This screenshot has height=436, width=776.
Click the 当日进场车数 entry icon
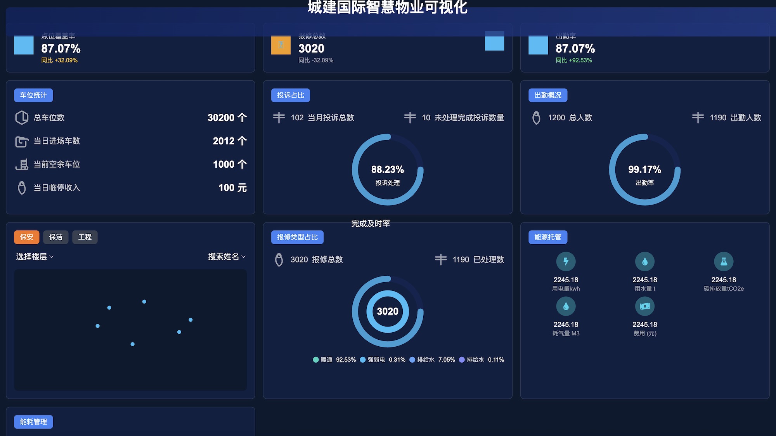click(22, 141)
